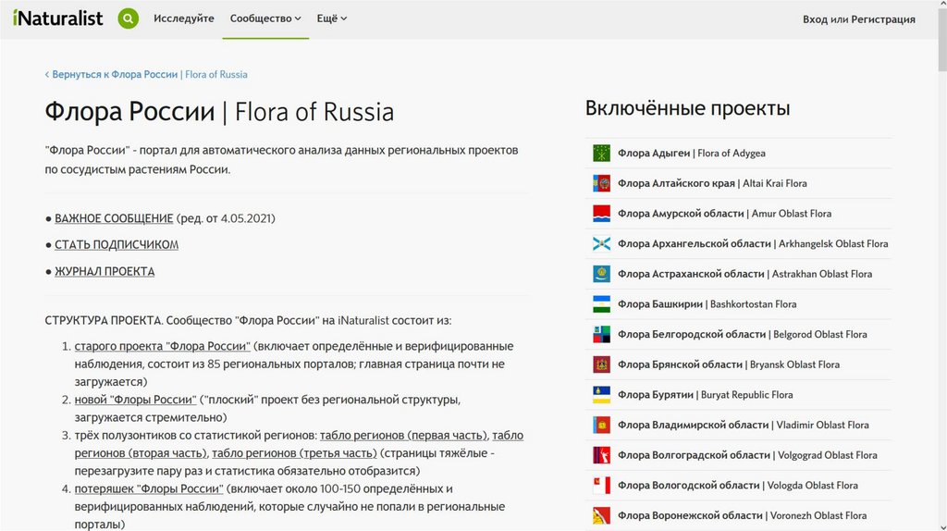The image size is (947, 531).
Task: Open the ЖУРНАЛ ПРОЕКТА link
Action: pyautogui.click(x=105, y=271)
